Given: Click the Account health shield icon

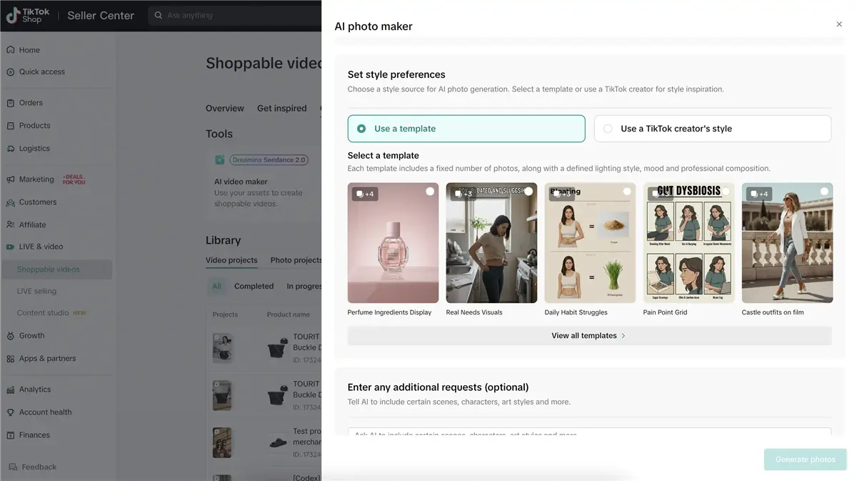Looking at the screenshot, I should [10, 412].
